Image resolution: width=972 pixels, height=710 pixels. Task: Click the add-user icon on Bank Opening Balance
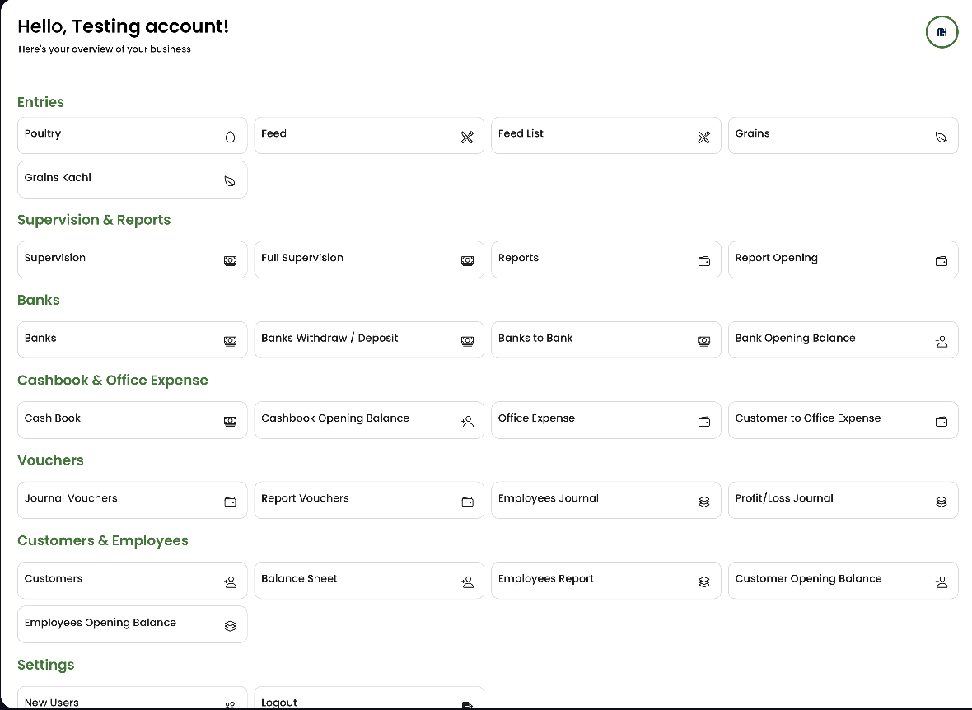coord(942,340)
